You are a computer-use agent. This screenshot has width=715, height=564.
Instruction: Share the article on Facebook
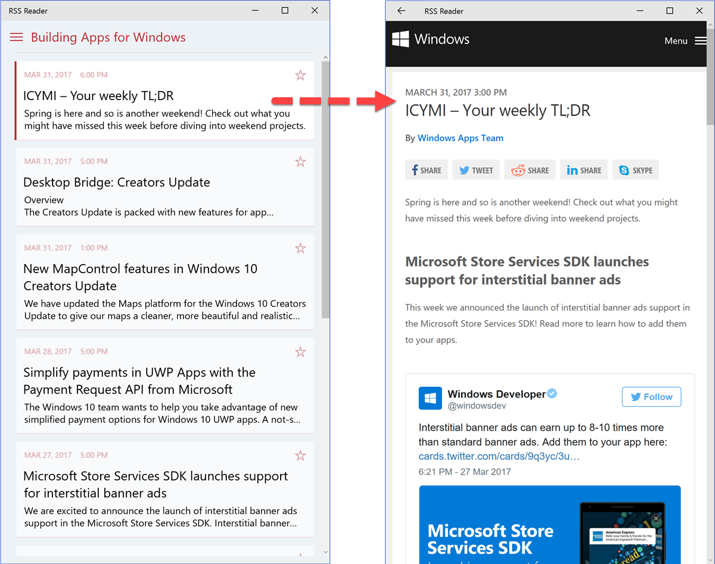pos(427,170)
